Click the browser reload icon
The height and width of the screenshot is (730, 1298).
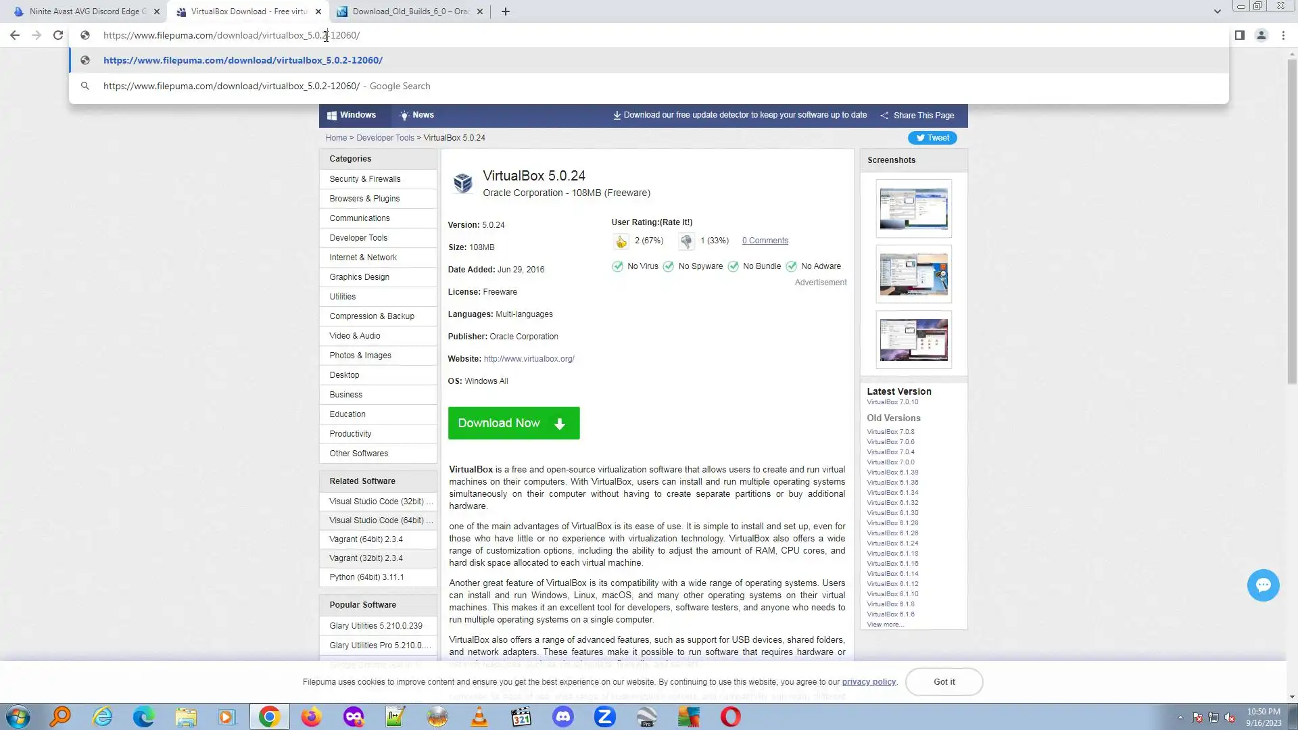pyautogui.click(x=58, y=35)
